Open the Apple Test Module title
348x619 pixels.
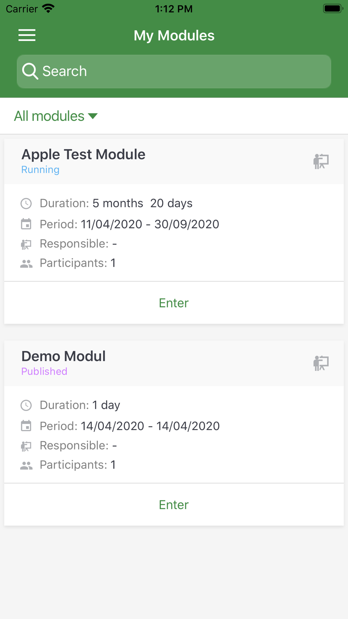point(84,154)
